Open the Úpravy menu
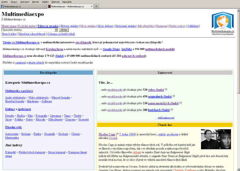 (x=14, y=2)
